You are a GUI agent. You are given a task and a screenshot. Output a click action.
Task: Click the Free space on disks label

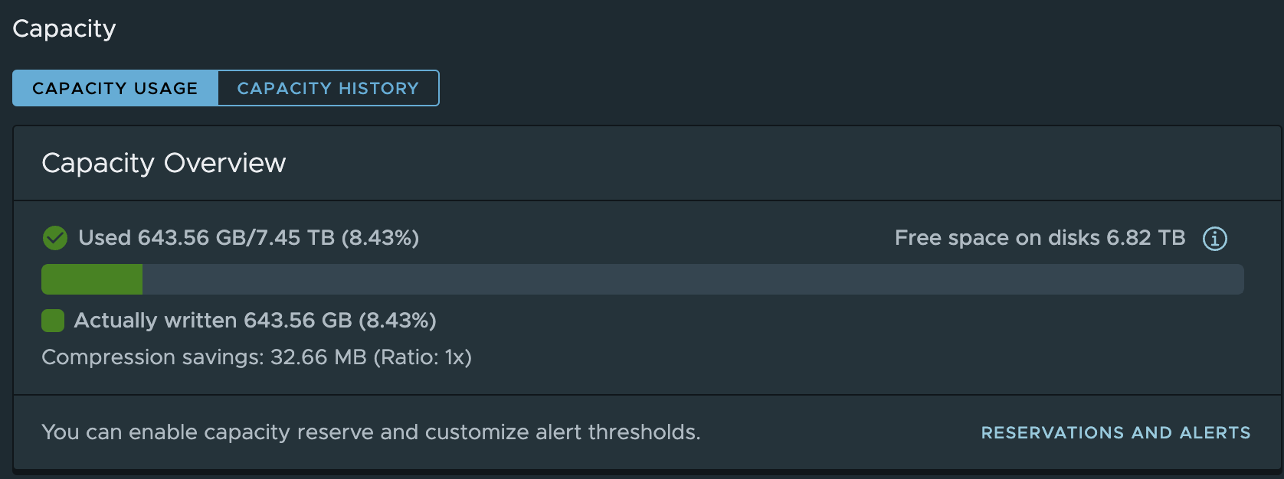pos(997,238)
